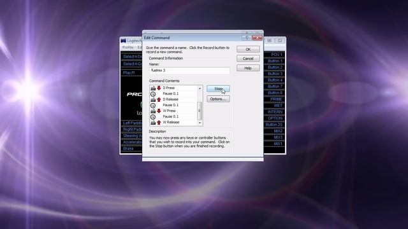The image size is (408, 229).
Task: Close the Edit Command dialog
Action: [x=257, y=38]
